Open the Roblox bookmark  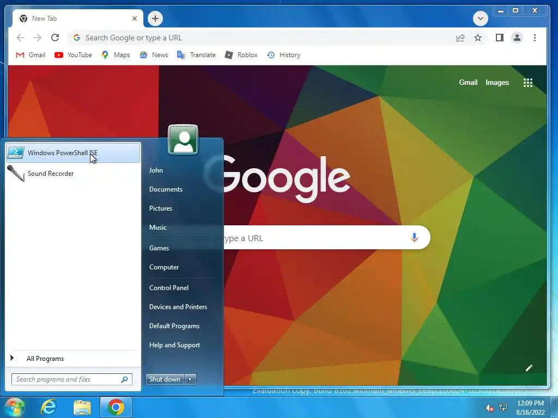point(241,55)
